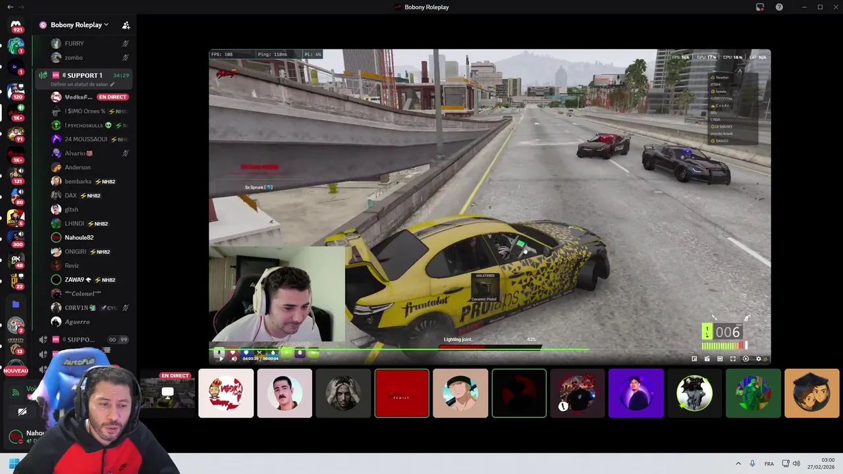Open FRA keyboard language selector
Viewport: 843px width, 474px height.
pyautogui.click(x=769, y=463)
